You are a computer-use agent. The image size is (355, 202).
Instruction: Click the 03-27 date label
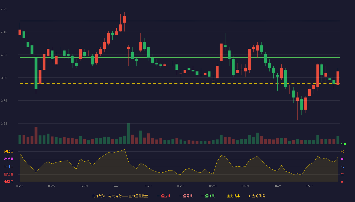(x=52, y=186)
